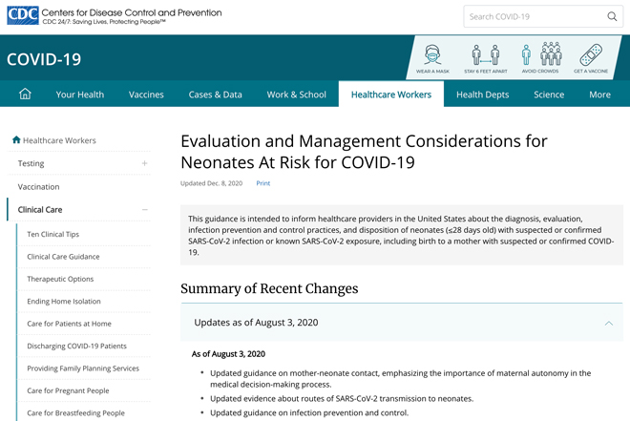
Task: Click the page title about Neonates At Risk
Action: 364,152
